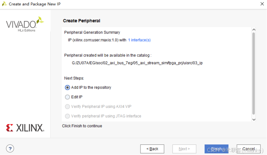Click the Xilinx logo
This screenshot has height=155, width=267.
click(25, 128)
